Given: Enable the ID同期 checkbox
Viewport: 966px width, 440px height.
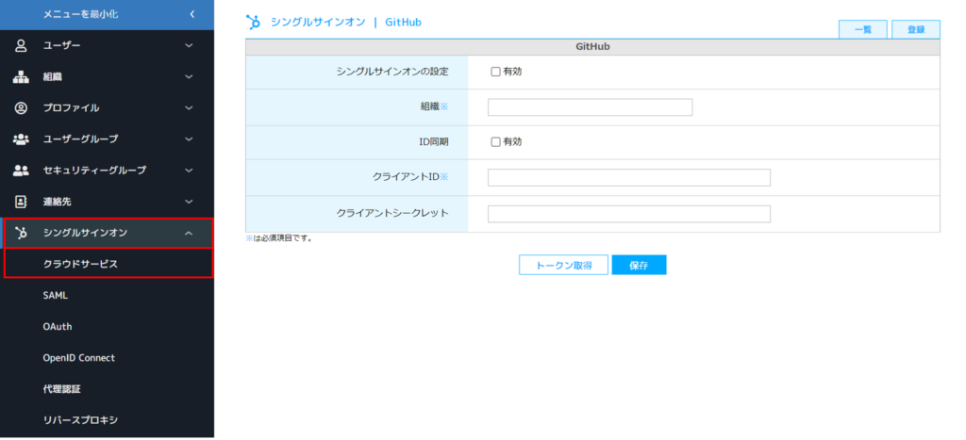Looking at the screenshot, I should (x=495, y=141).
